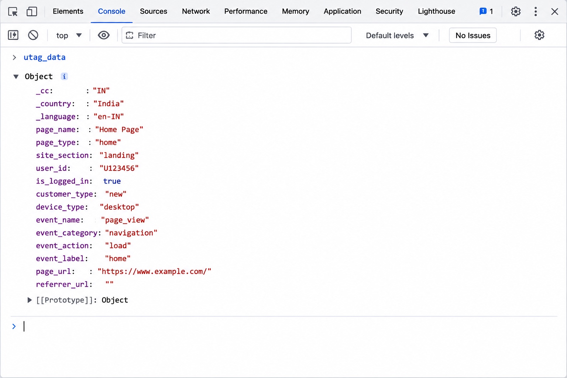Click the page_url example.com string value
The height and width of the screenshot is (378, 567).
(x=154, y=271)
